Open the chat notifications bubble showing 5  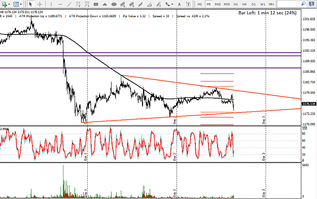[x=311, y=4]
